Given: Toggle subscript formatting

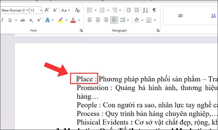Looking at the screenshot, I should (31, 20).
